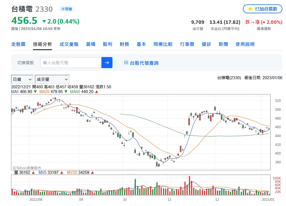The width and height of the screenshot is (286, 206).
Task: Open the 行事曆 tab
Action: 187,44
